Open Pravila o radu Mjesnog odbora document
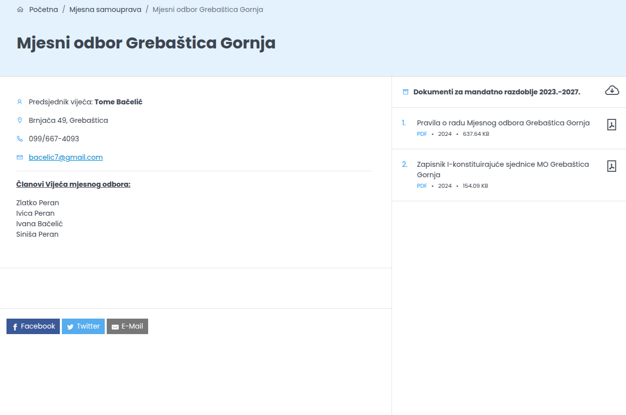This screenshot has width=626, height=415. coord(503,123)
